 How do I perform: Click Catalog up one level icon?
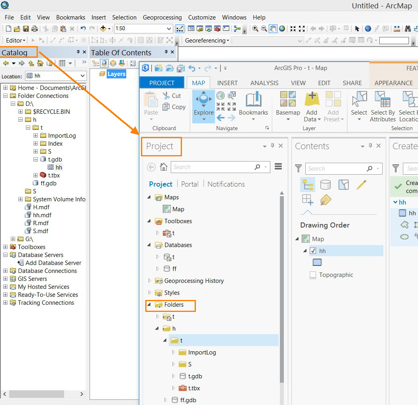click(x=31, y=63)
